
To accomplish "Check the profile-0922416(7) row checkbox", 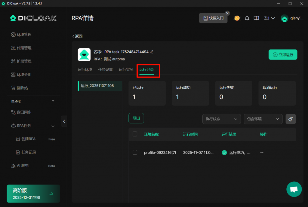I will click(135, 152).
